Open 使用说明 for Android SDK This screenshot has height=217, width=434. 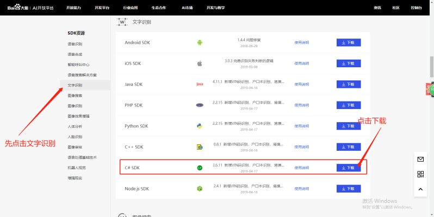(302, 42)
